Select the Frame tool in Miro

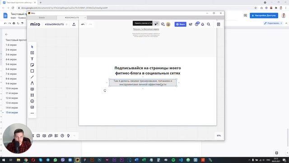point(32,95)
